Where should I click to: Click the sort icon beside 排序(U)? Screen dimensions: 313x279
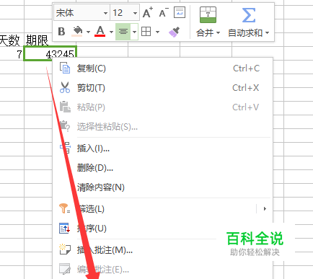65,228
